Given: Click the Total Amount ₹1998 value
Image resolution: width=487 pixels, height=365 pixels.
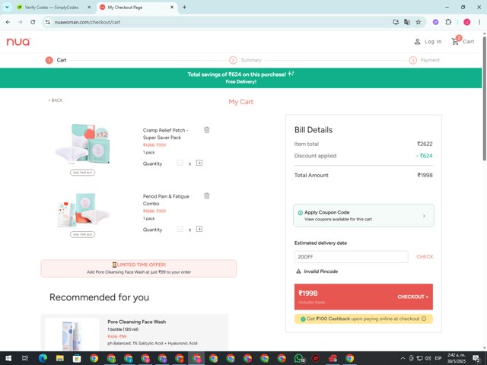Looking at the screenshot, I should tap(425, 176).
